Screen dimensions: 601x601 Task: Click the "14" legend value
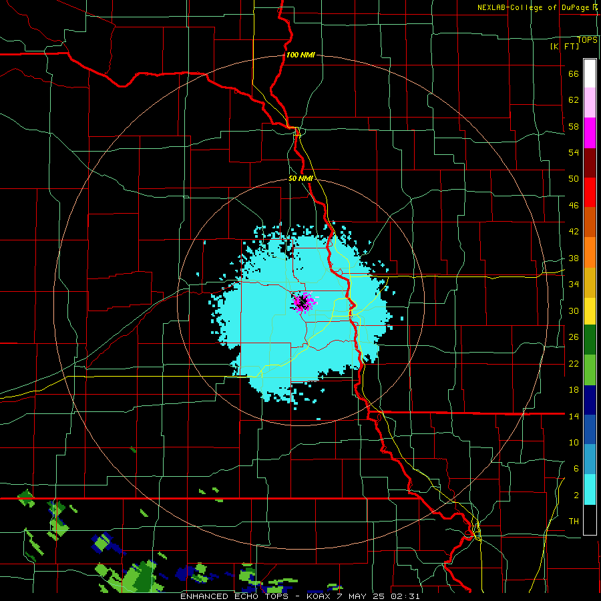click(574, 416)
